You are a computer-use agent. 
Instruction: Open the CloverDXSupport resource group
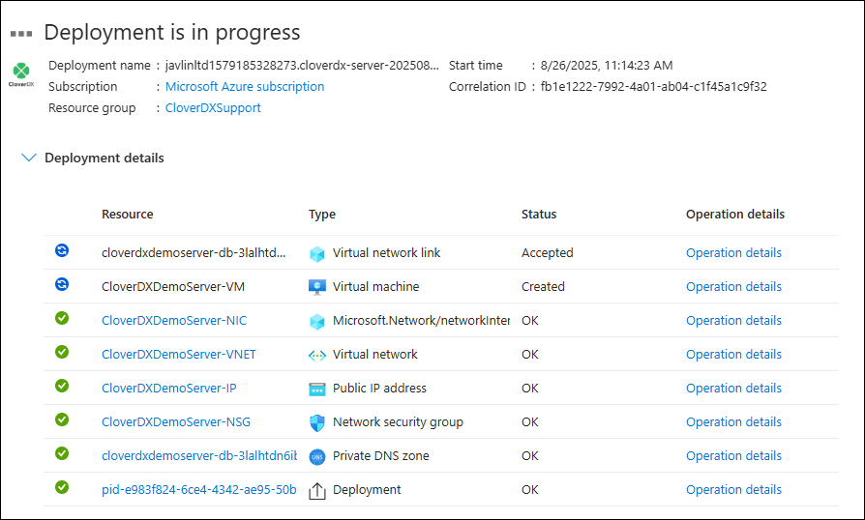pyautogui.click(x=213, y=108)
